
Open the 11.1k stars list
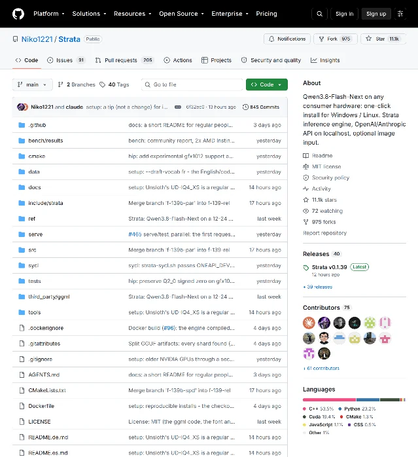click(320, 200)
